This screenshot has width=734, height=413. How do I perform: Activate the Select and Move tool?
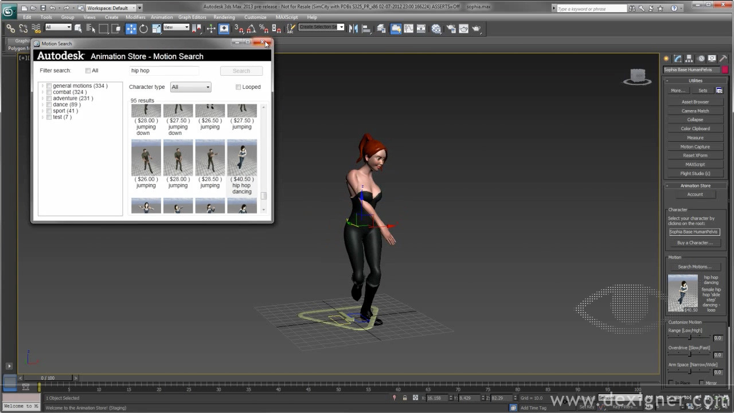(131, 28)
